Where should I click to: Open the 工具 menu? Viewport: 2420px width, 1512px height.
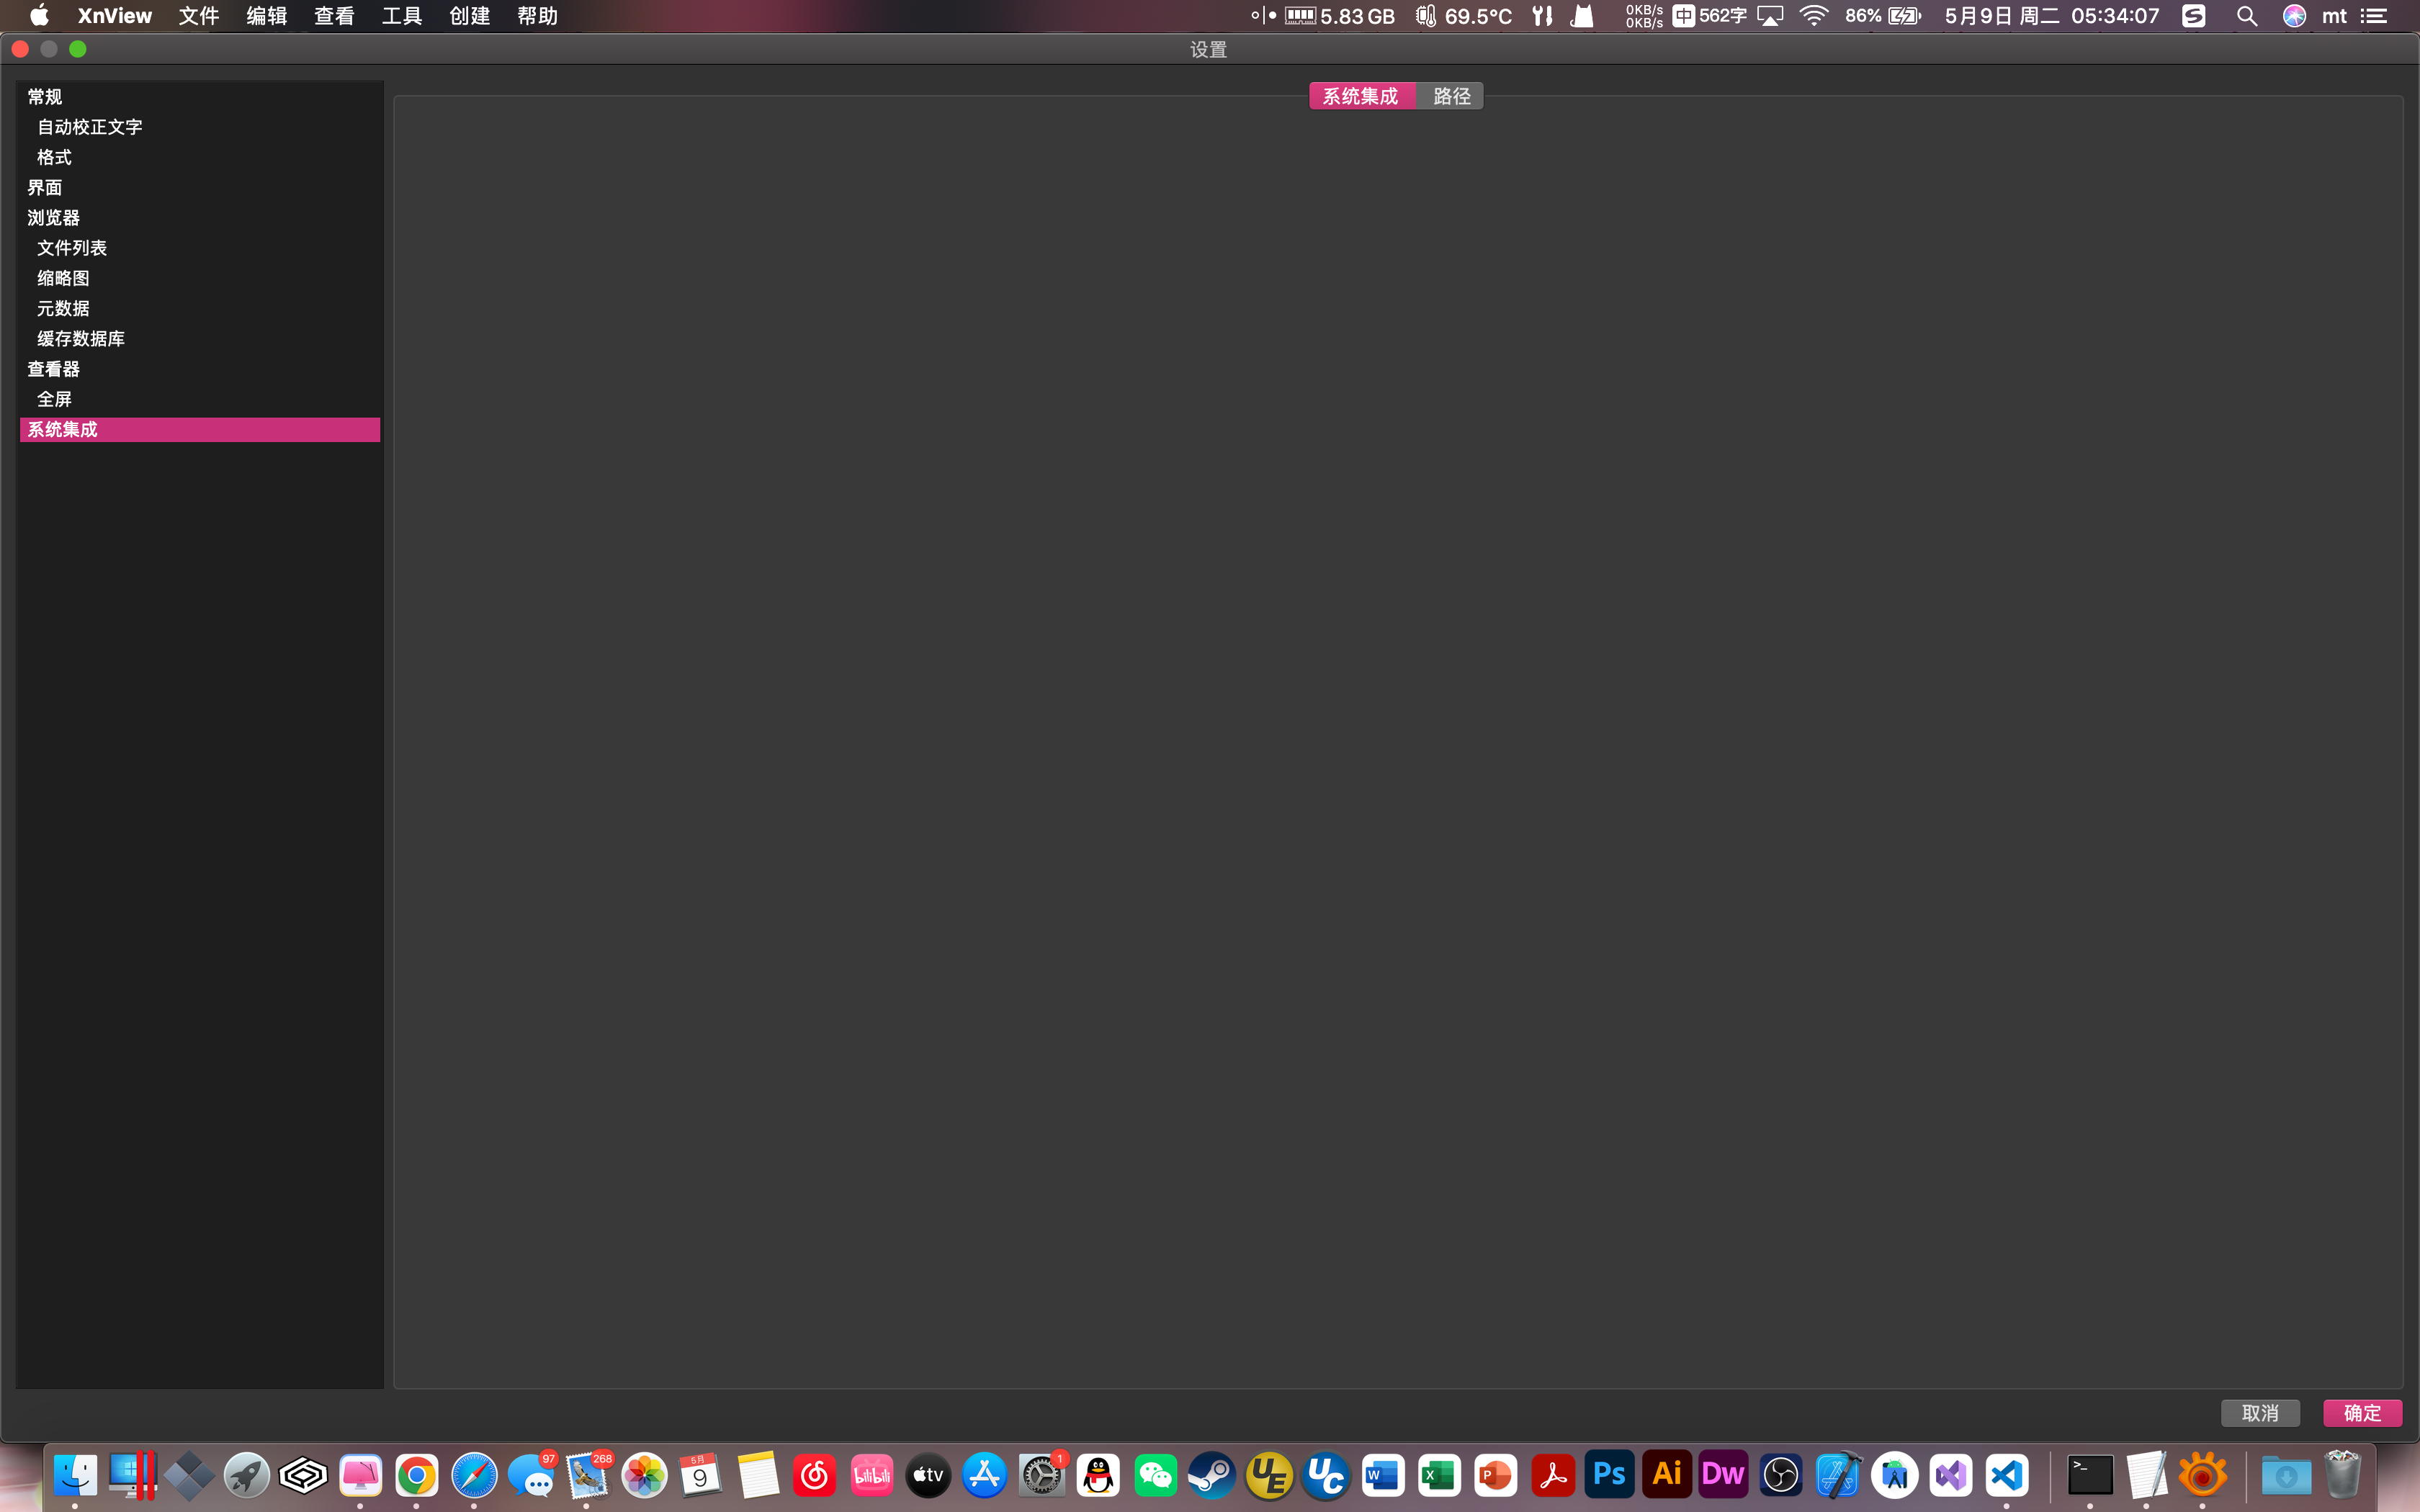(x=401, y=16)
